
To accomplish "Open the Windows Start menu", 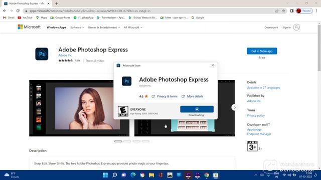I will 105,175.
